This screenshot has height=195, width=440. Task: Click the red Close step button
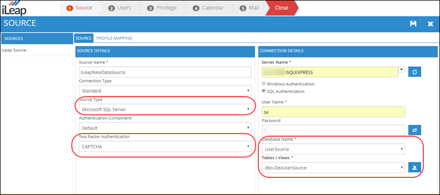281,8
